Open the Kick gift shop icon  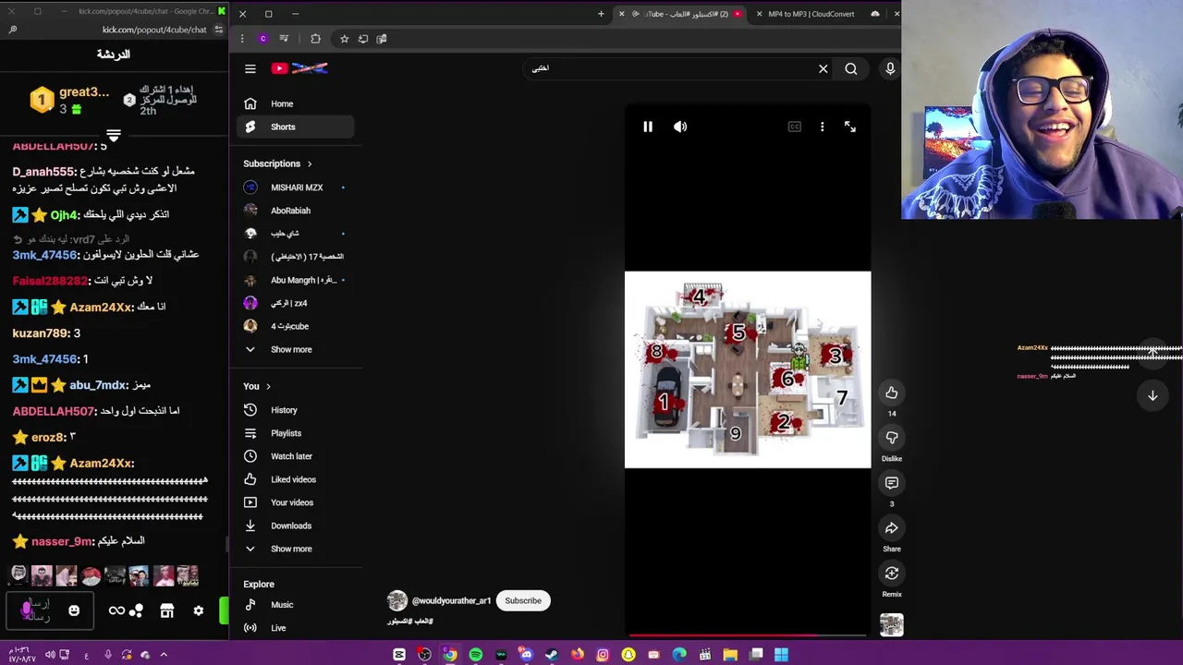coord(166,611)
